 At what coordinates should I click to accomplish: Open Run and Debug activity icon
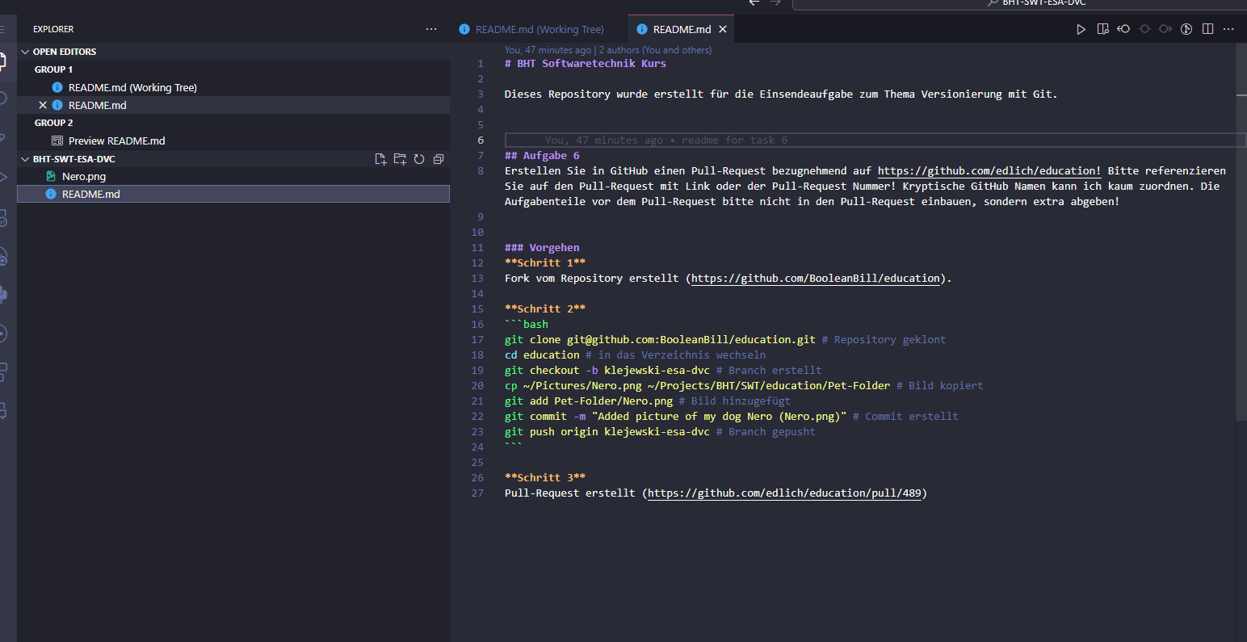(3, 177)
